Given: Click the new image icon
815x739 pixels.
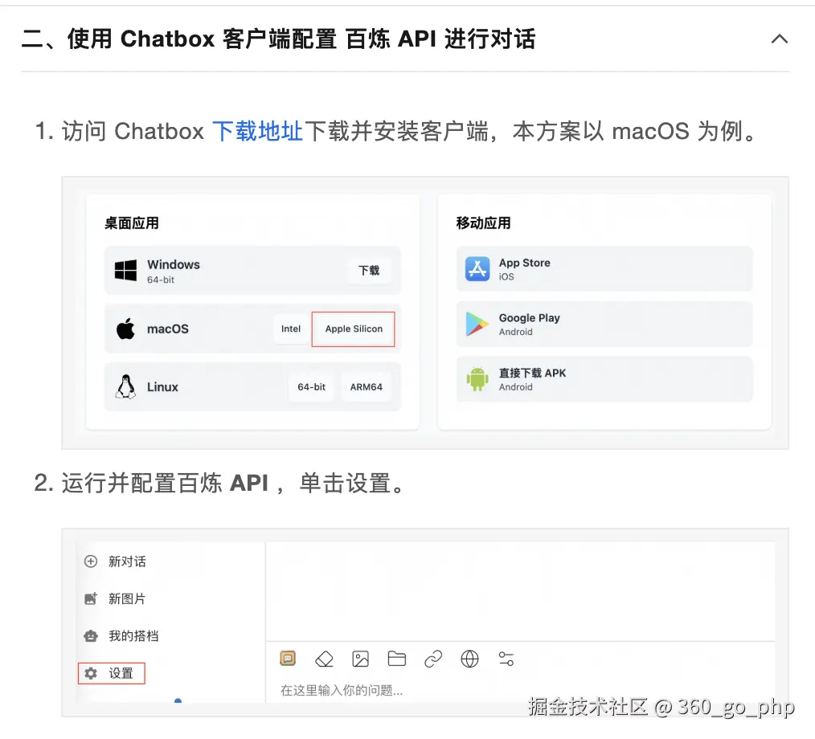Looking at the screenshot, I should 91,598.
